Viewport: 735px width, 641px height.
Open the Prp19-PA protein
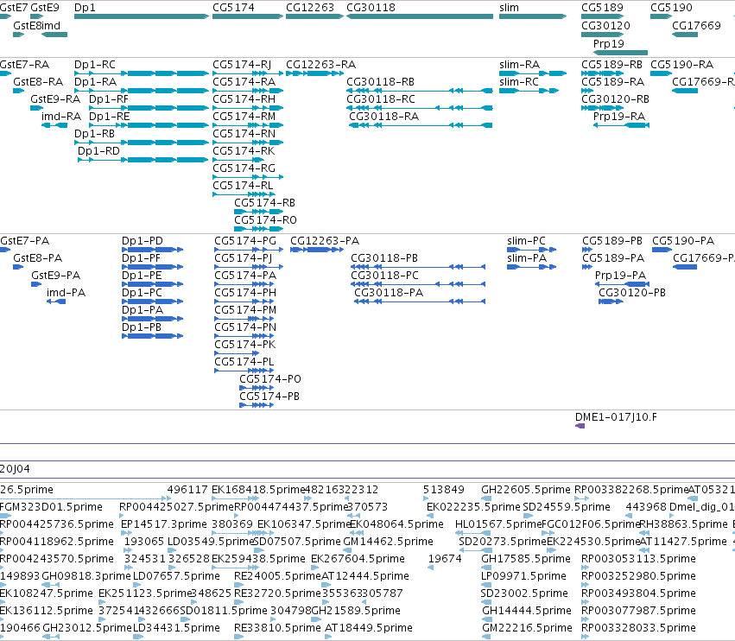tap(622, 284)
